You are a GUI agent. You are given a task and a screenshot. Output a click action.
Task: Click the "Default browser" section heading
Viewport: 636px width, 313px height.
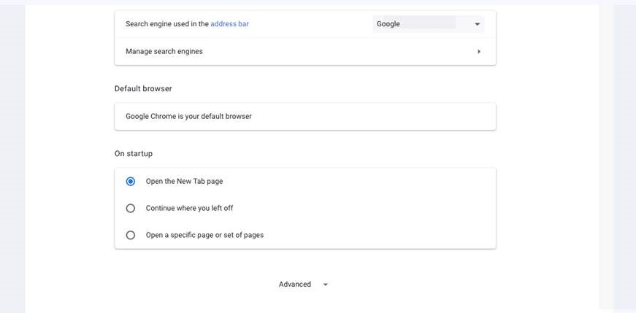(143, 89)
